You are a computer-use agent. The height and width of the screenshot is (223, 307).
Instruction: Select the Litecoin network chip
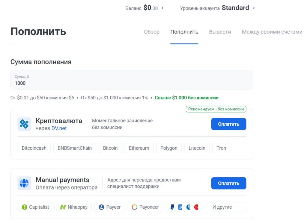coord(197,148)
